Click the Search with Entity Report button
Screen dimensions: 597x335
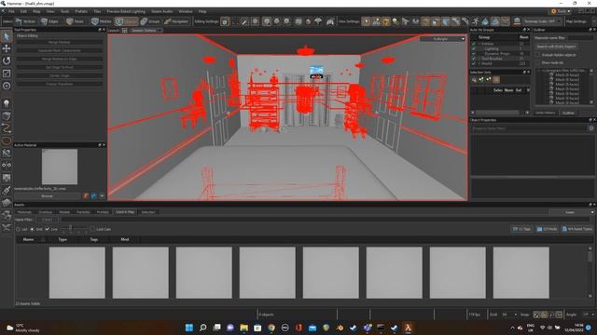coord(556,47)
